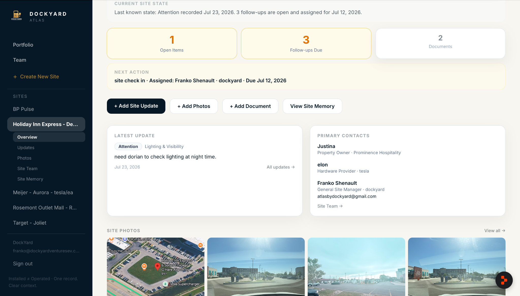520x296 pixels.
Task: Open the Updates sub-item
Action: [x=26, y=147]
